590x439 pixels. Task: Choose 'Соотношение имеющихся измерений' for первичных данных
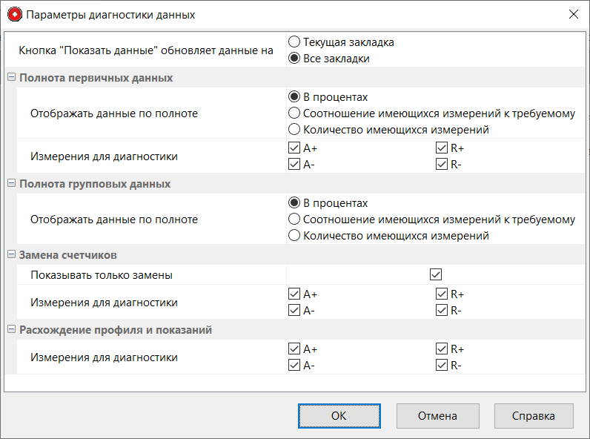[x=294, y=113]
